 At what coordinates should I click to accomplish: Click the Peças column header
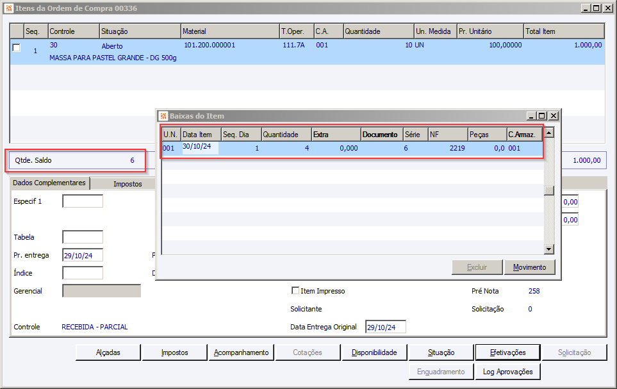(488, 135)
